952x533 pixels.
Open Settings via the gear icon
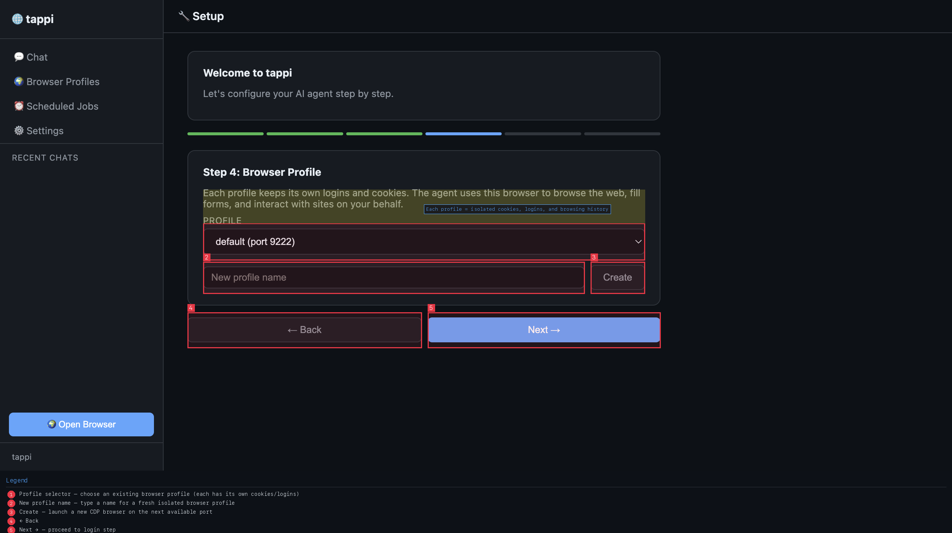19,130
